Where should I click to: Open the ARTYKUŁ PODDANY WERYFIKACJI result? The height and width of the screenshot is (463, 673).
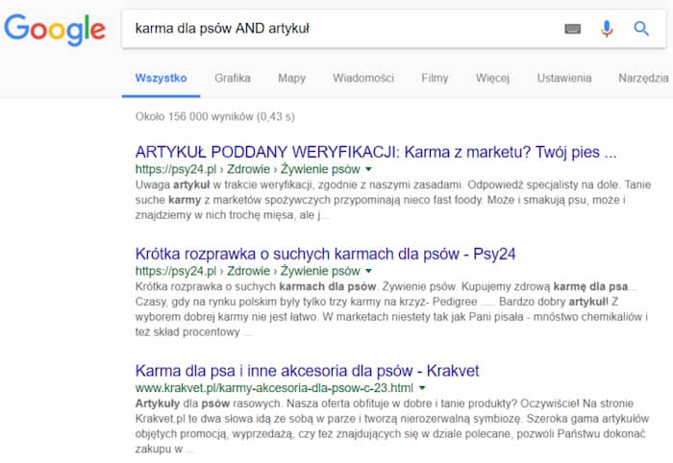click(x=376, y=152)
